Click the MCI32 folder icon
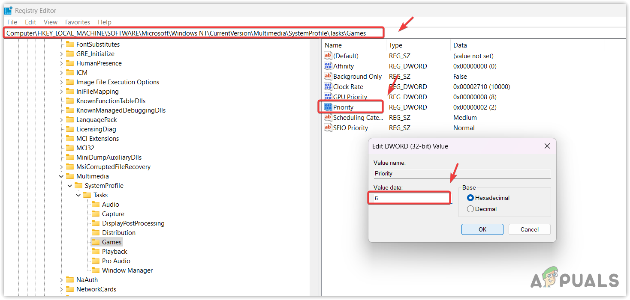Viewport: 630px width, 300px height. (70, 148)
